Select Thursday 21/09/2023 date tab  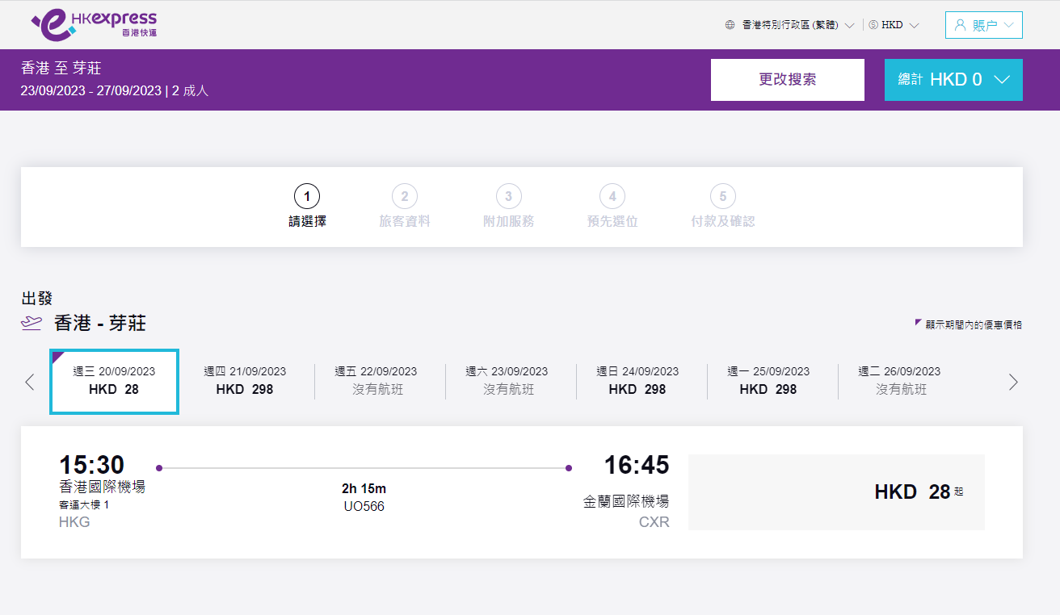(x=245, y=381)
